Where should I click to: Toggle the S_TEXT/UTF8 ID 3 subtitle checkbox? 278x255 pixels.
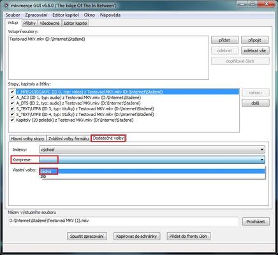click(12, 109)
